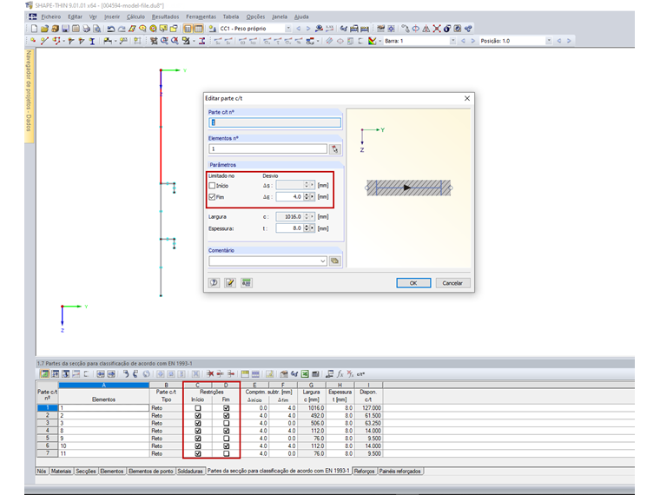The image size is (660, 495).
Task: Open the Ficheiro menu
Action: coord(51,16)
